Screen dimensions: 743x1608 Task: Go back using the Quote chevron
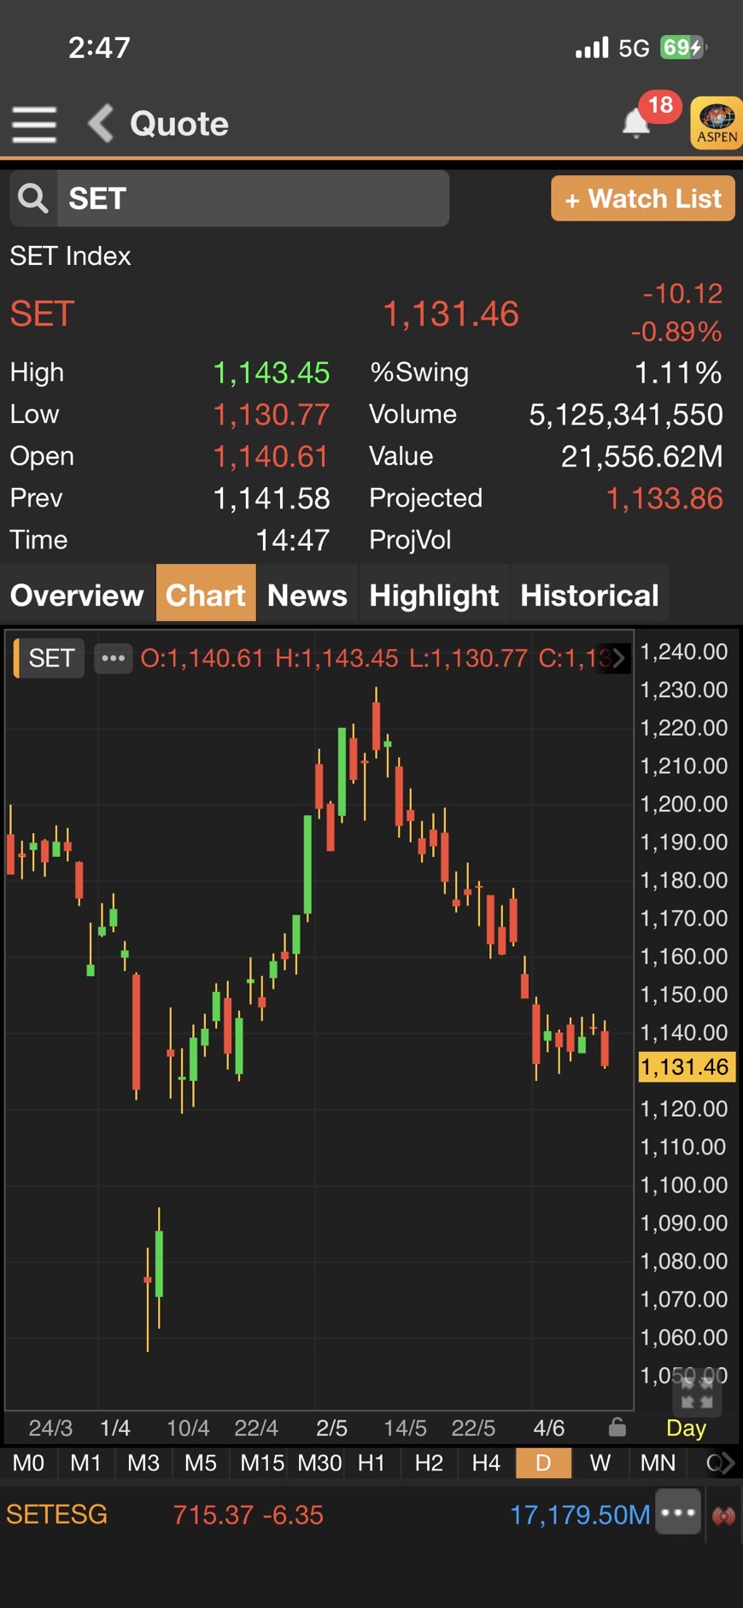click(x=101, y=123)
